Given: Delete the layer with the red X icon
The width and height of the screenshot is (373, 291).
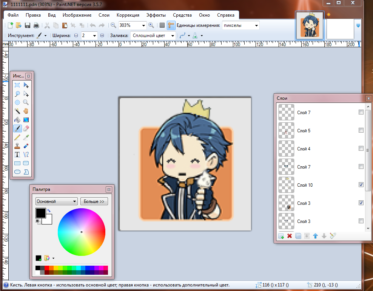Looking at the screenshot, I should [290, 236].
